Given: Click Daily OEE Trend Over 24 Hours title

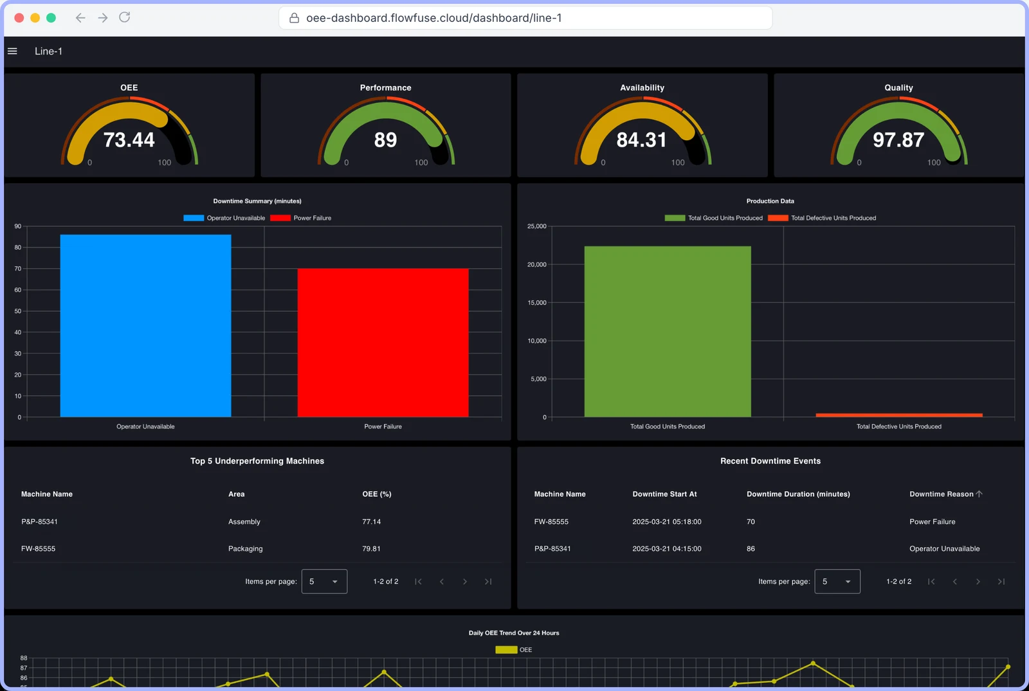Looking at the screenshot, I should [514, 633].
